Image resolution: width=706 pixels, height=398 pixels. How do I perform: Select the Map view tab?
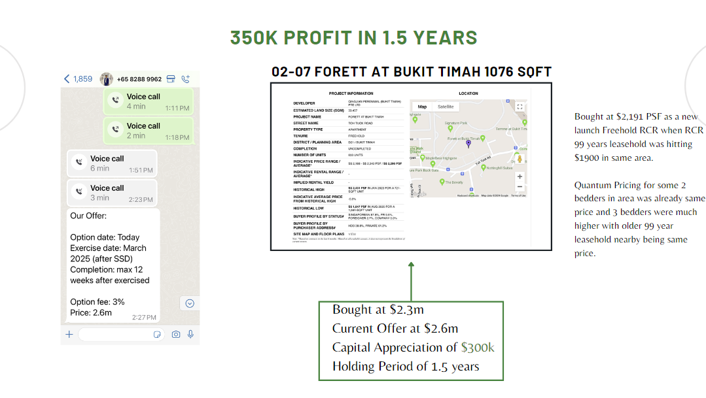422,107
